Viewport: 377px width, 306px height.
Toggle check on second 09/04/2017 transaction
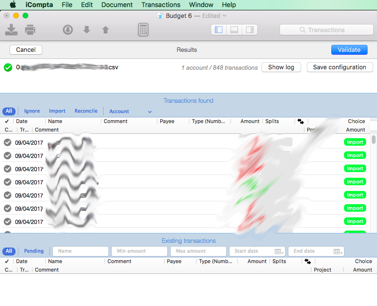click(x=8, y=156)
